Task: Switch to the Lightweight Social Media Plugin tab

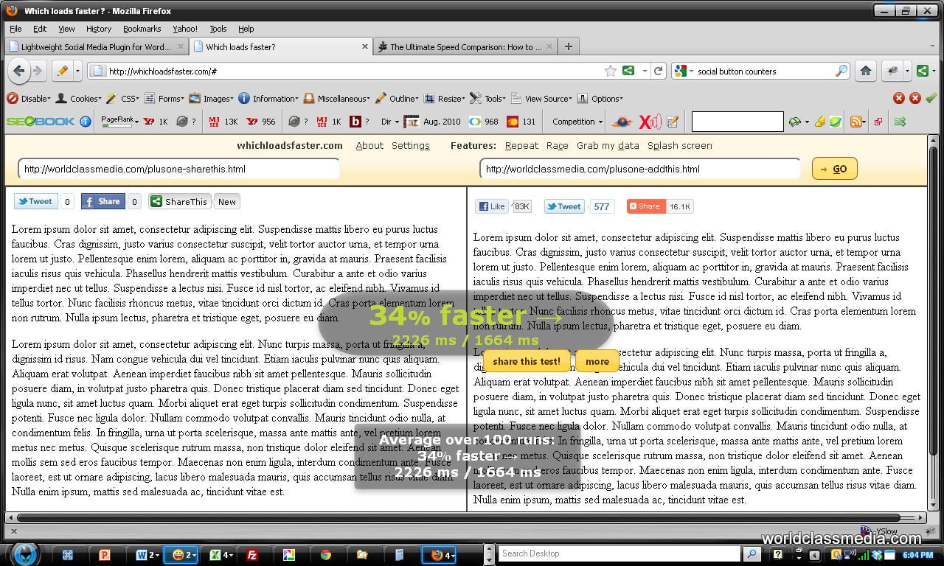Action: (95, 46)
